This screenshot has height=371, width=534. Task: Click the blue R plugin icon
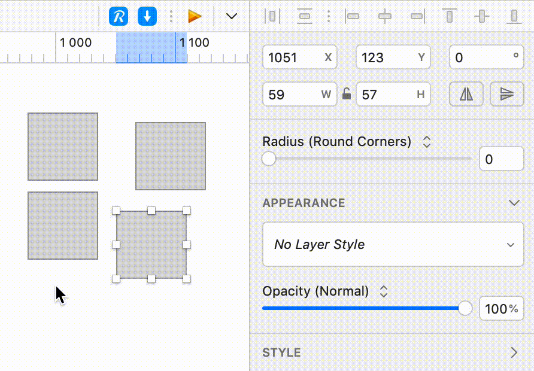pos(119,16)
